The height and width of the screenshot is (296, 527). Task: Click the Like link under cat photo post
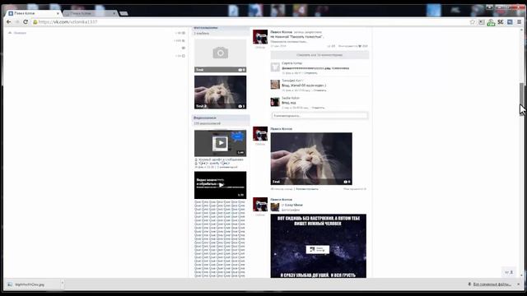pyautogui.click(x=355, y=189)
